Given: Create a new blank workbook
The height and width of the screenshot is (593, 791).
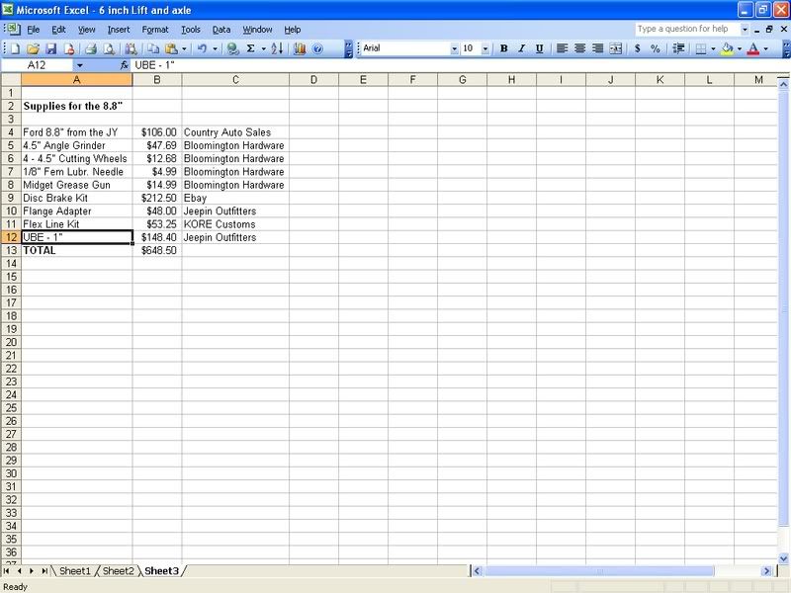Looking at the screenshot, I should pos(15,48).
